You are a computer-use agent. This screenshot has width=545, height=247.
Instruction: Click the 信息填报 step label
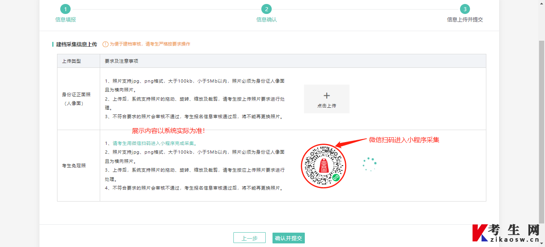click(65, 20)
